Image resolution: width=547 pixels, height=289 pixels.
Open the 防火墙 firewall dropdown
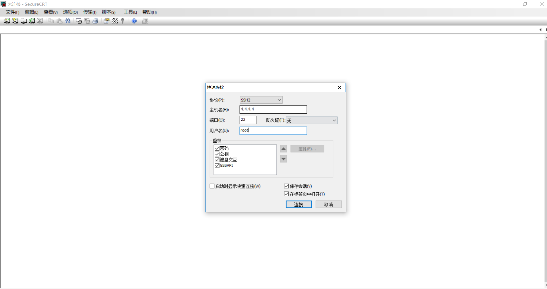(x=312, y=120)
